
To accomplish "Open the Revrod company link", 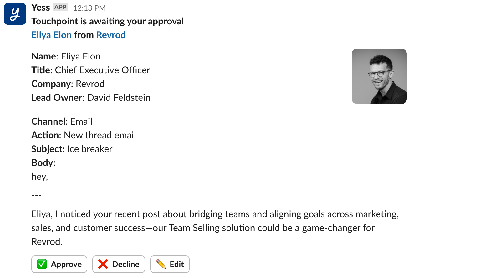I will (111, 35).
